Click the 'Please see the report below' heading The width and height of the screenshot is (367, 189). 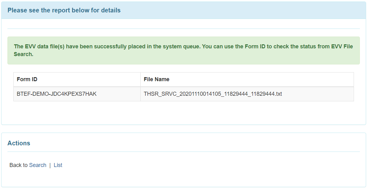64,10
